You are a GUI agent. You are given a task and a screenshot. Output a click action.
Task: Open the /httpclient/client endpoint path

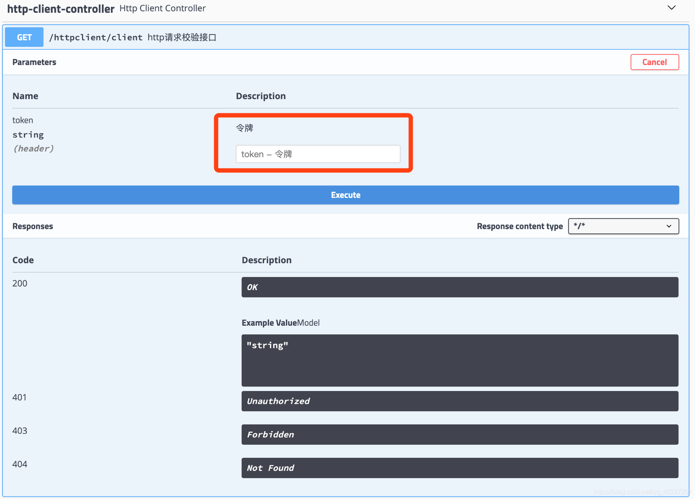[95, 37]
